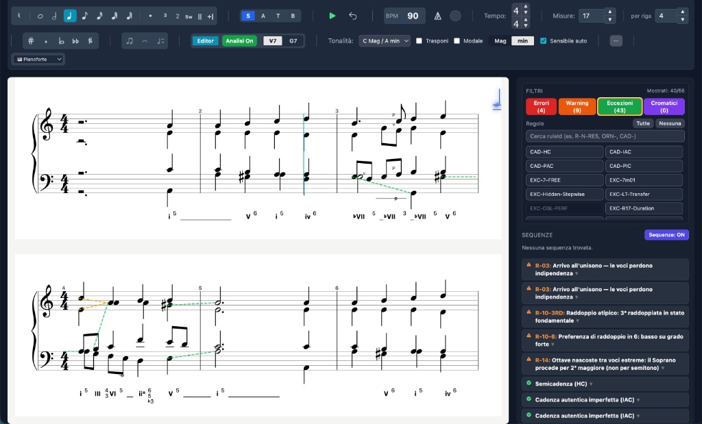
Task: Apply the sharp accidental
Action: [31, 41]
